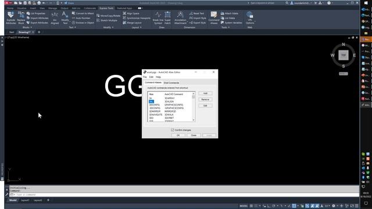Viewport: 372px width, 209px height.
Task: Open List Properties in Blocks panel
Action: (x=36, y=13)
